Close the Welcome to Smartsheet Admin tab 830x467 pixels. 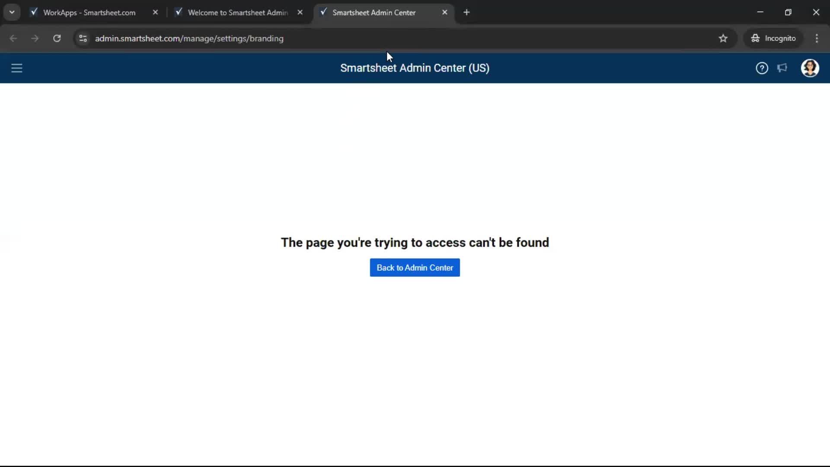[x=300, y=12]
